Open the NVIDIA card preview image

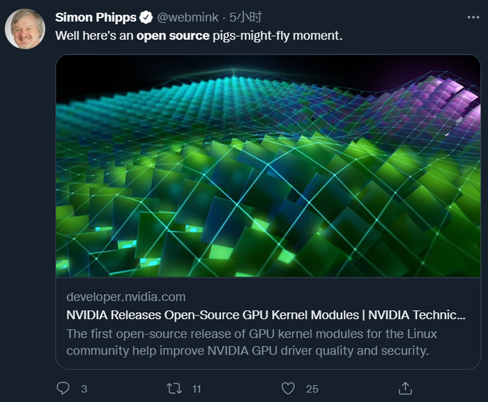pyautogui.click(x=268, y=166)
